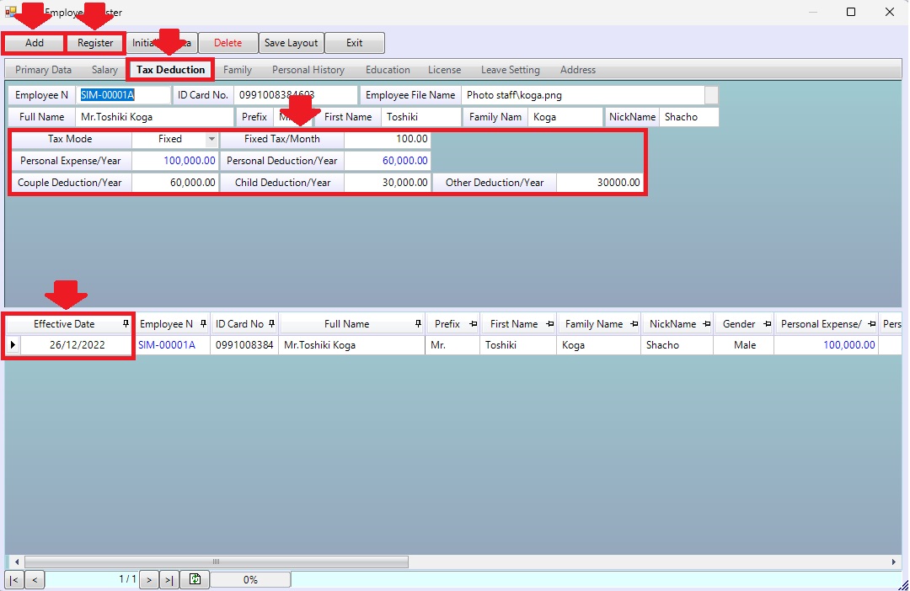Screen dimensions: 910x591
Task: Go to the first record in navigator
Action: pos(13,579)
